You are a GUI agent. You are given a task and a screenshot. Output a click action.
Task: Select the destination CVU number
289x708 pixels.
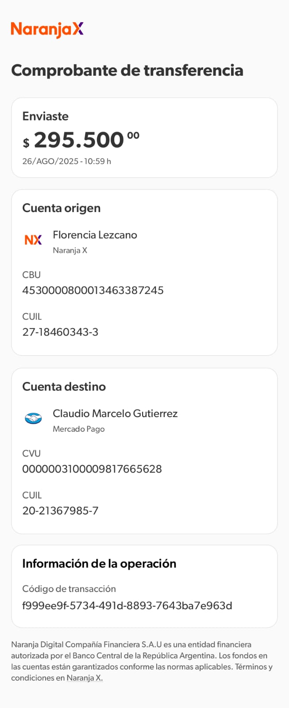[x=92, y=469]
